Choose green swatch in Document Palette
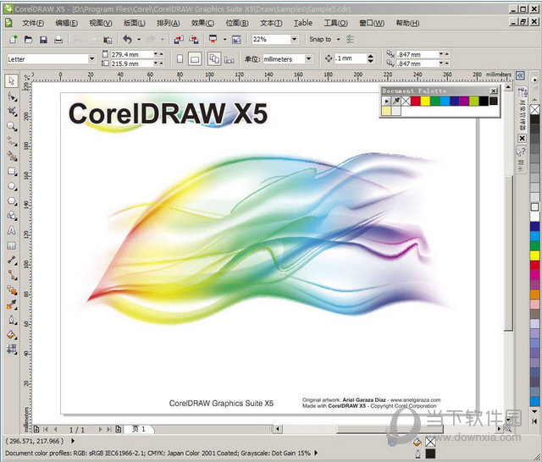542x462 pixels. click(435, 101)
